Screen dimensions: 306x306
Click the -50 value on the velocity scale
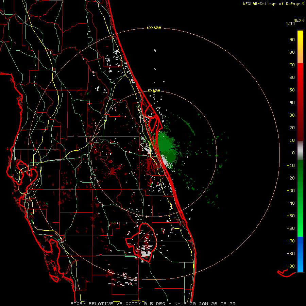pyautogui.click(x=291, y=216)
